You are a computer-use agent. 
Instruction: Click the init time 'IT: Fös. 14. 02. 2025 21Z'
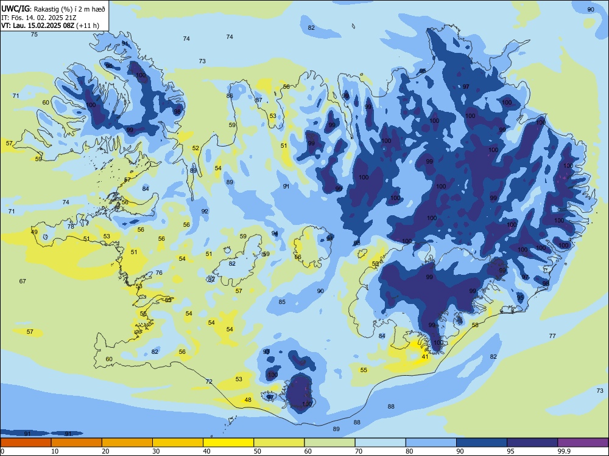[38, 18]
